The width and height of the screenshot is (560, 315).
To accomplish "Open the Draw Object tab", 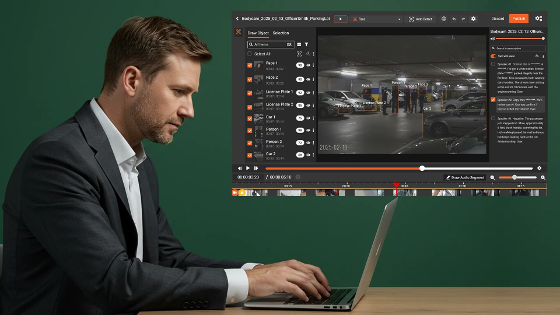I will [258, 33].
